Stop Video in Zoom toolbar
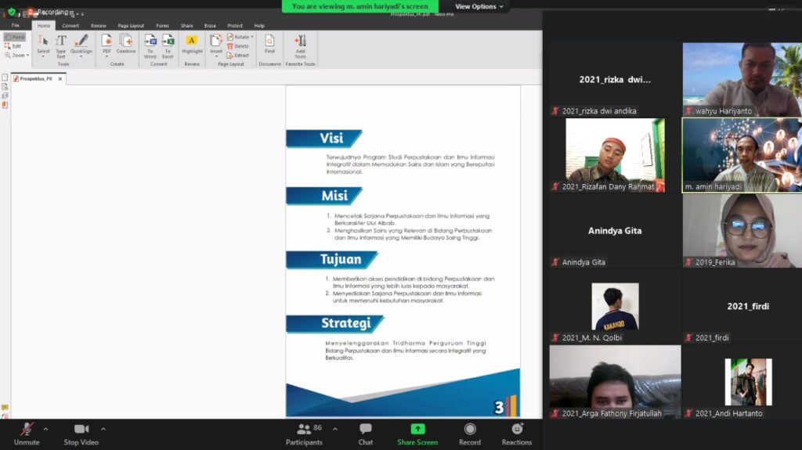 81,434
